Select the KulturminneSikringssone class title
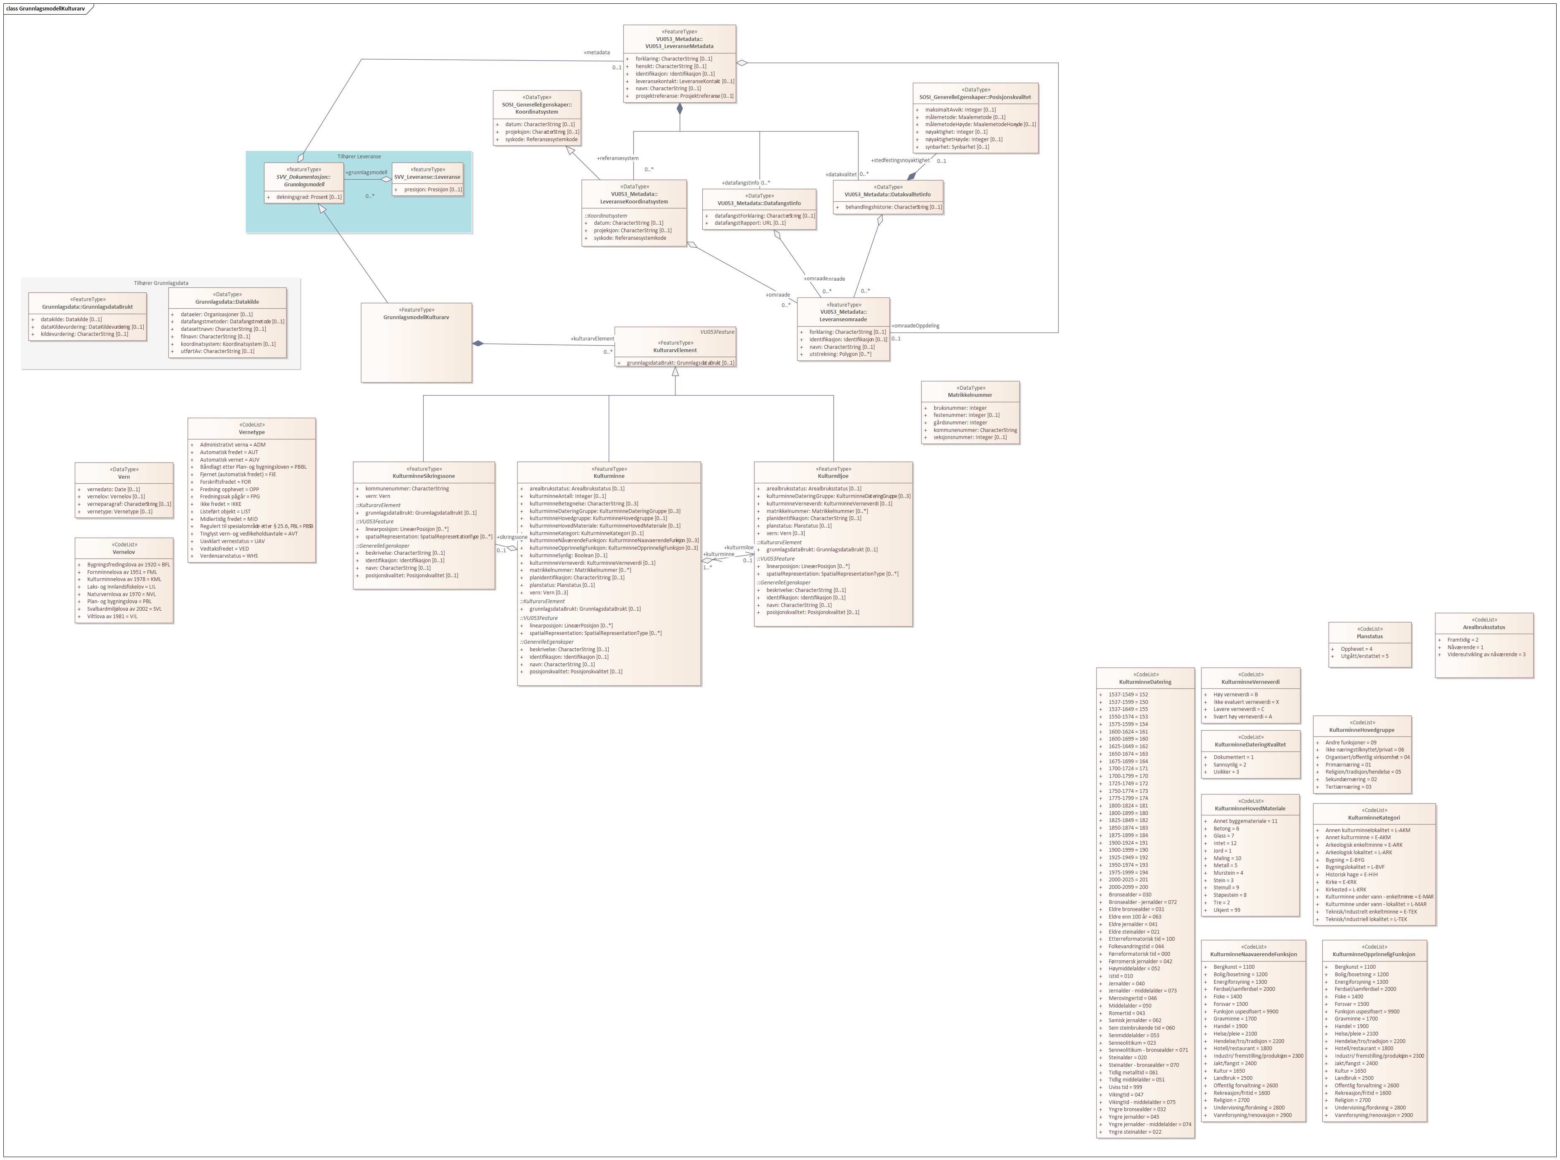Screen dimensions: 1560x1160 pos(424,476)
